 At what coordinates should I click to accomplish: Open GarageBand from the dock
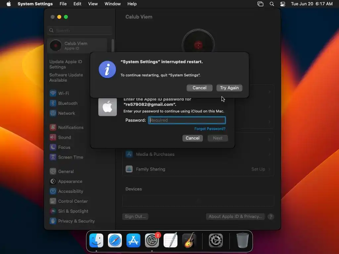[x=189, y=240]
